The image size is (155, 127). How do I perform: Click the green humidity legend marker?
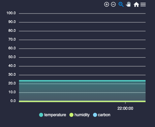click(71, 115)
